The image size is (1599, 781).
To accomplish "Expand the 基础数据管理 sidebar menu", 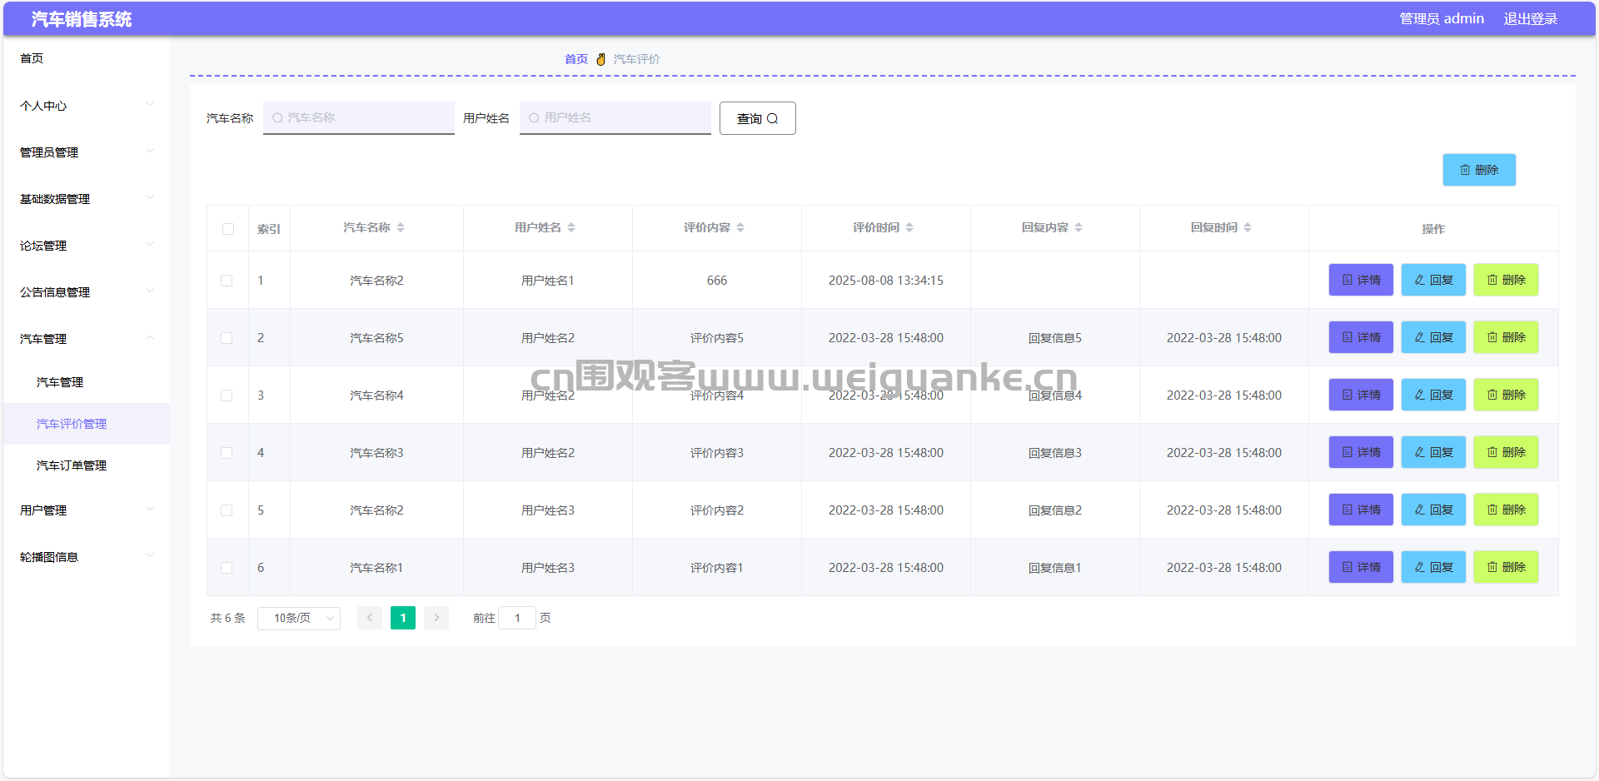I will pos(87,199).
